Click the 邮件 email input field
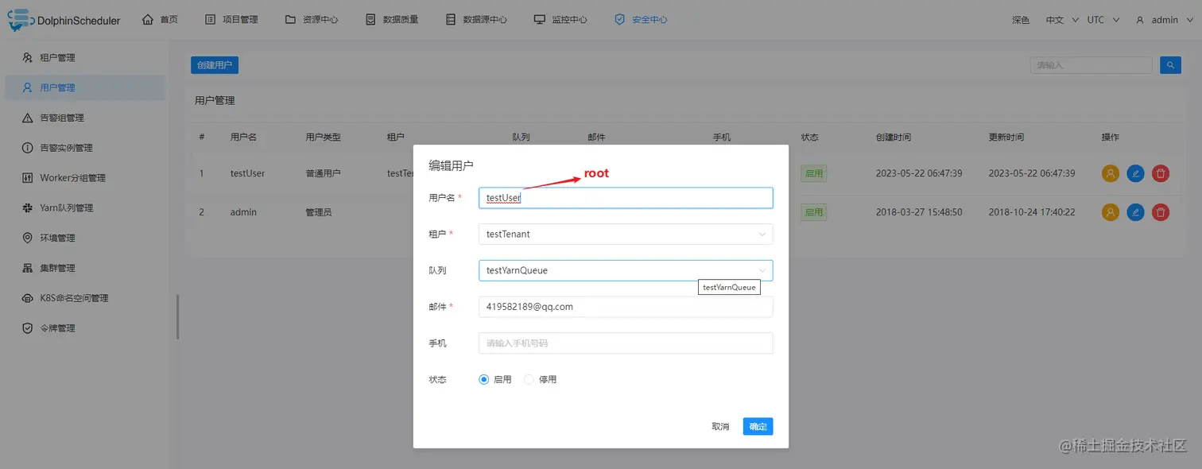The width and height of the screenshot is (1202, 469). click(625, 307)
